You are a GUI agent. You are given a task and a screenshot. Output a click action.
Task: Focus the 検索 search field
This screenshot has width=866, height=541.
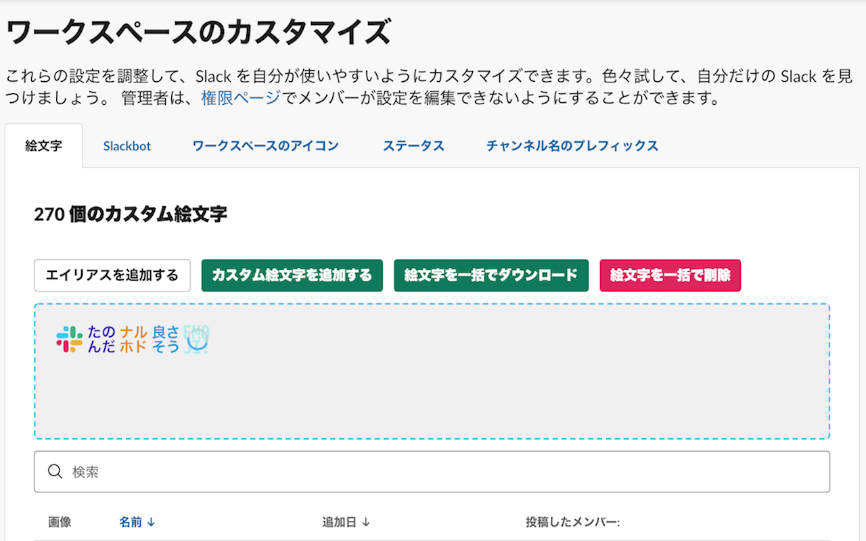point(432,471)
